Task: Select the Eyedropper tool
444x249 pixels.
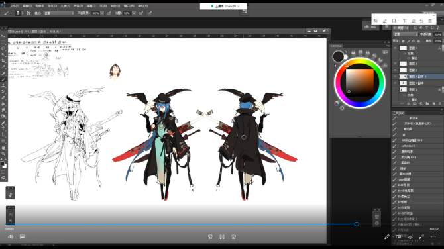Action: 3,67
